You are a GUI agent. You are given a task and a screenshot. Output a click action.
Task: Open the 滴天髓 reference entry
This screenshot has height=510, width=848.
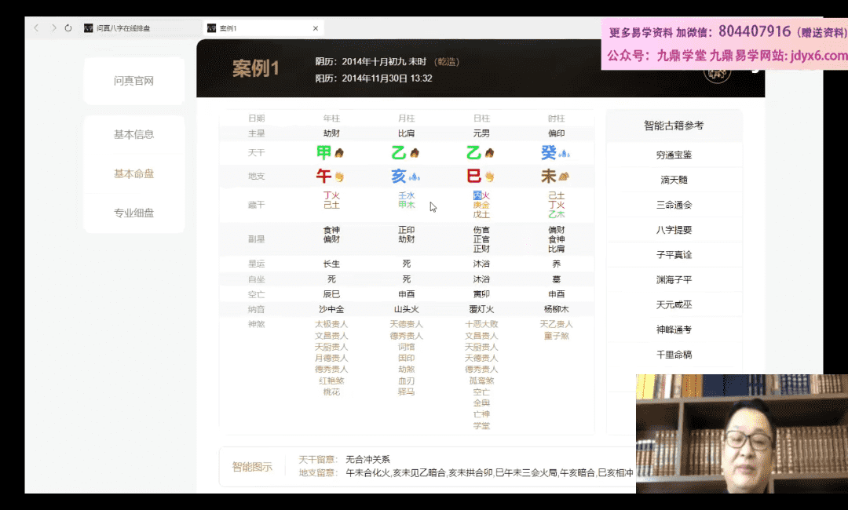(x=674, y=180)
